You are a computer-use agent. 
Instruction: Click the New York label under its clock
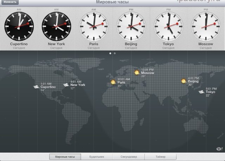tap(56, 44)
